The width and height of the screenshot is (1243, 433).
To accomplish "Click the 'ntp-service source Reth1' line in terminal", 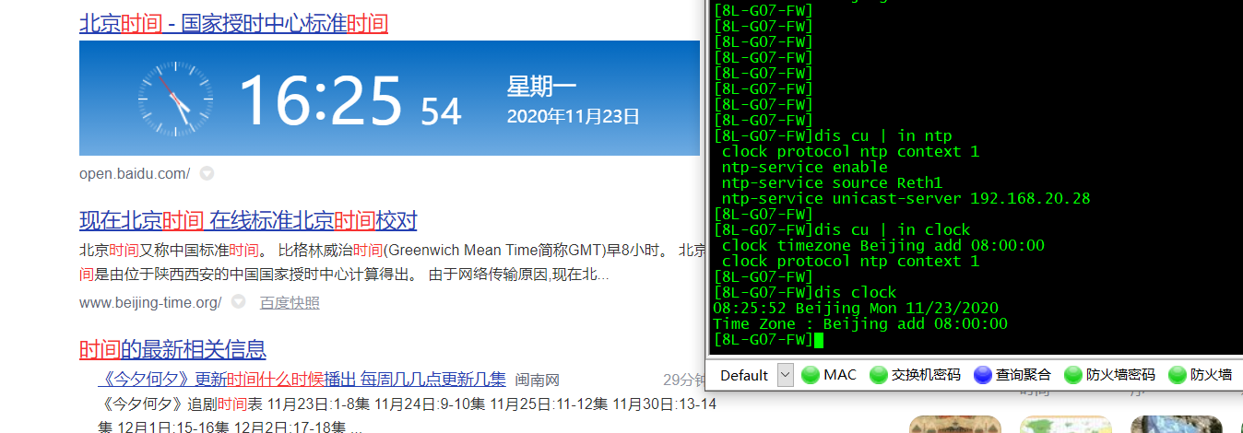I will pos(832,183).
